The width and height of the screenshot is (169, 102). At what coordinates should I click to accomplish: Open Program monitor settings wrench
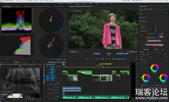click(x=128, y=52)
